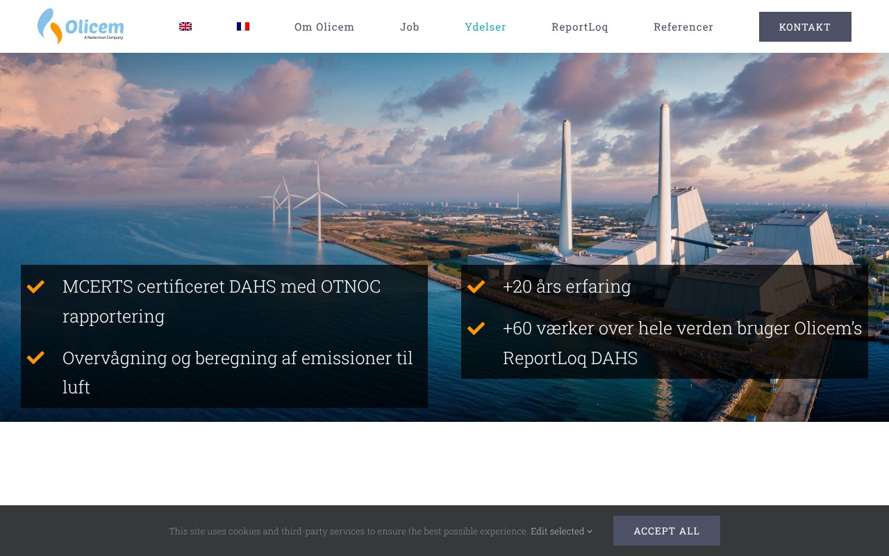Switch site language to English via UK flag
The height and width of the screenshot is (556, 889).
coord(185,26)
